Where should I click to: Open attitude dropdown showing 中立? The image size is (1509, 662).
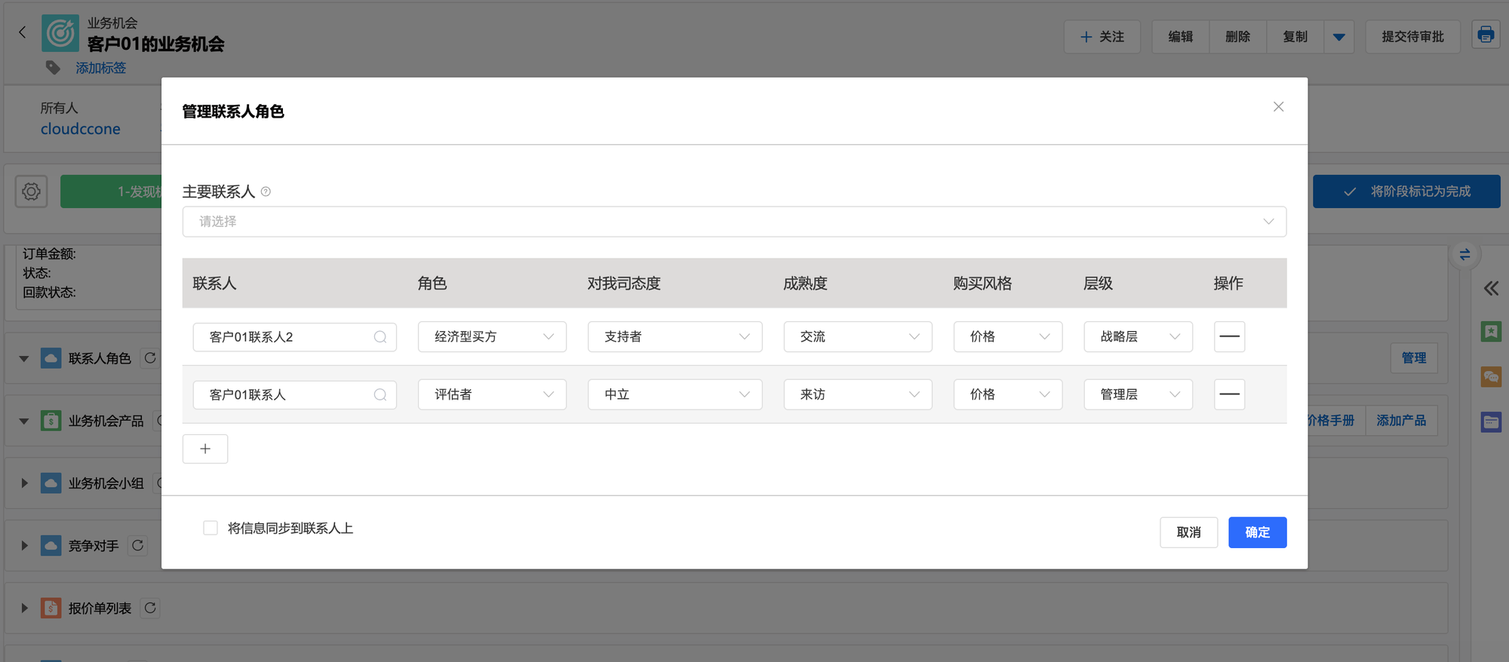coord(675,394)
